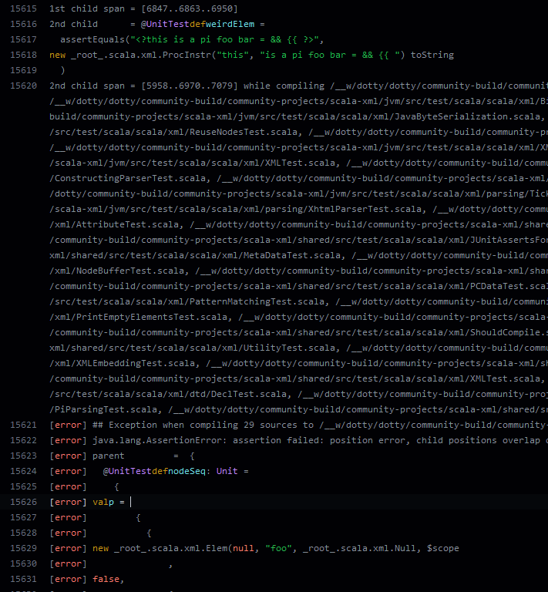Click line number 15620
The height and width of the screenshot is (592, 548).
pos(23,86)
